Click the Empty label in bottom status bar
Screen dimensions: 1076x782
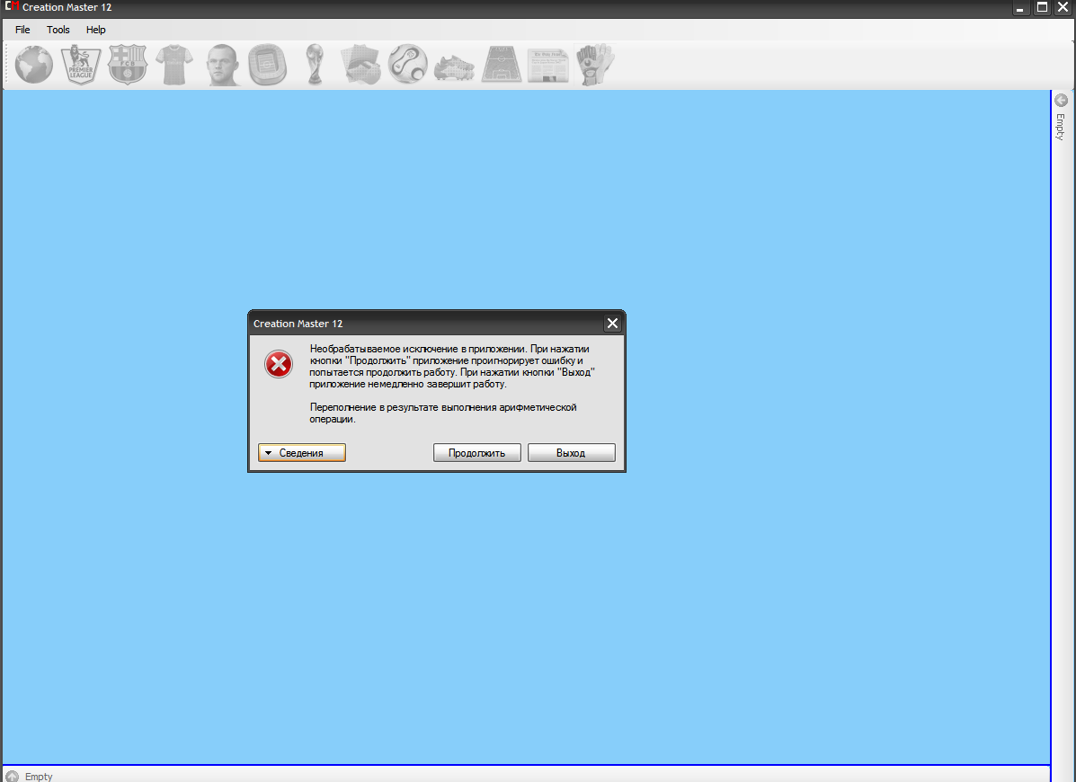point(39,777)
